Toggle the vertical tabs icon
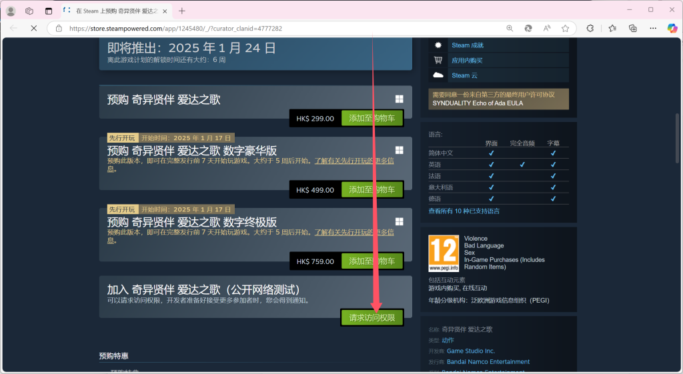This screenshot has width=683, height=374. pyautogui.click(x=48, y=11)
